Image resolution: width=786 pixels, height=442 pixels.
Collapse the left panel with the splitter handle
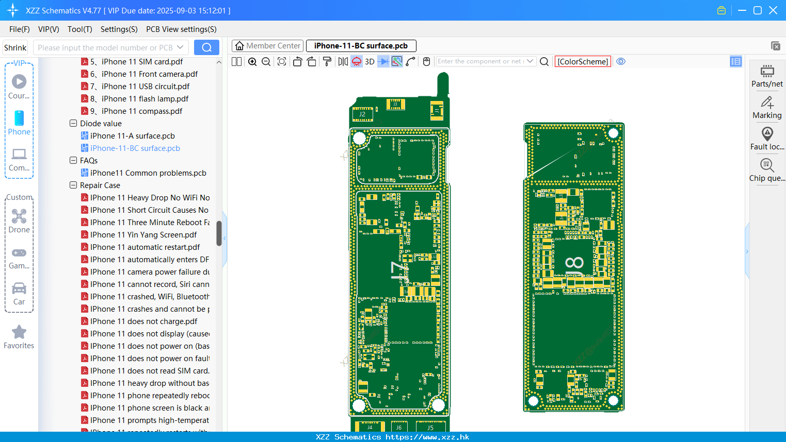tap(224, 239)
